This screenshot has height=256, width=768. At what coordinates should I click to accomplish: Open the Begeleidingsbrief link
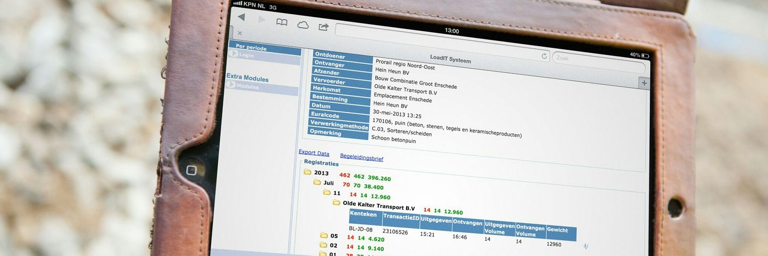pyautogui.click(x=361, y=157)
